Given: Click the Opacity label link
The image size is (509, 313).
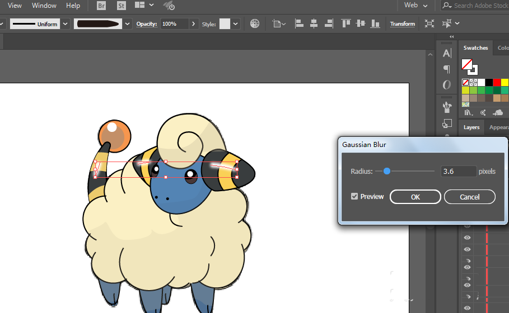Looking at the screenshot, I should [x=147, y=24].
